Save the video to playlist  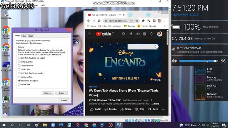click(x=153, y=109)
